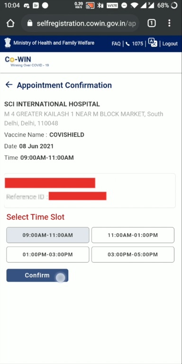Tap the padlock site security icon
Viewport: 182px width, 364px height.
point(30,23)
